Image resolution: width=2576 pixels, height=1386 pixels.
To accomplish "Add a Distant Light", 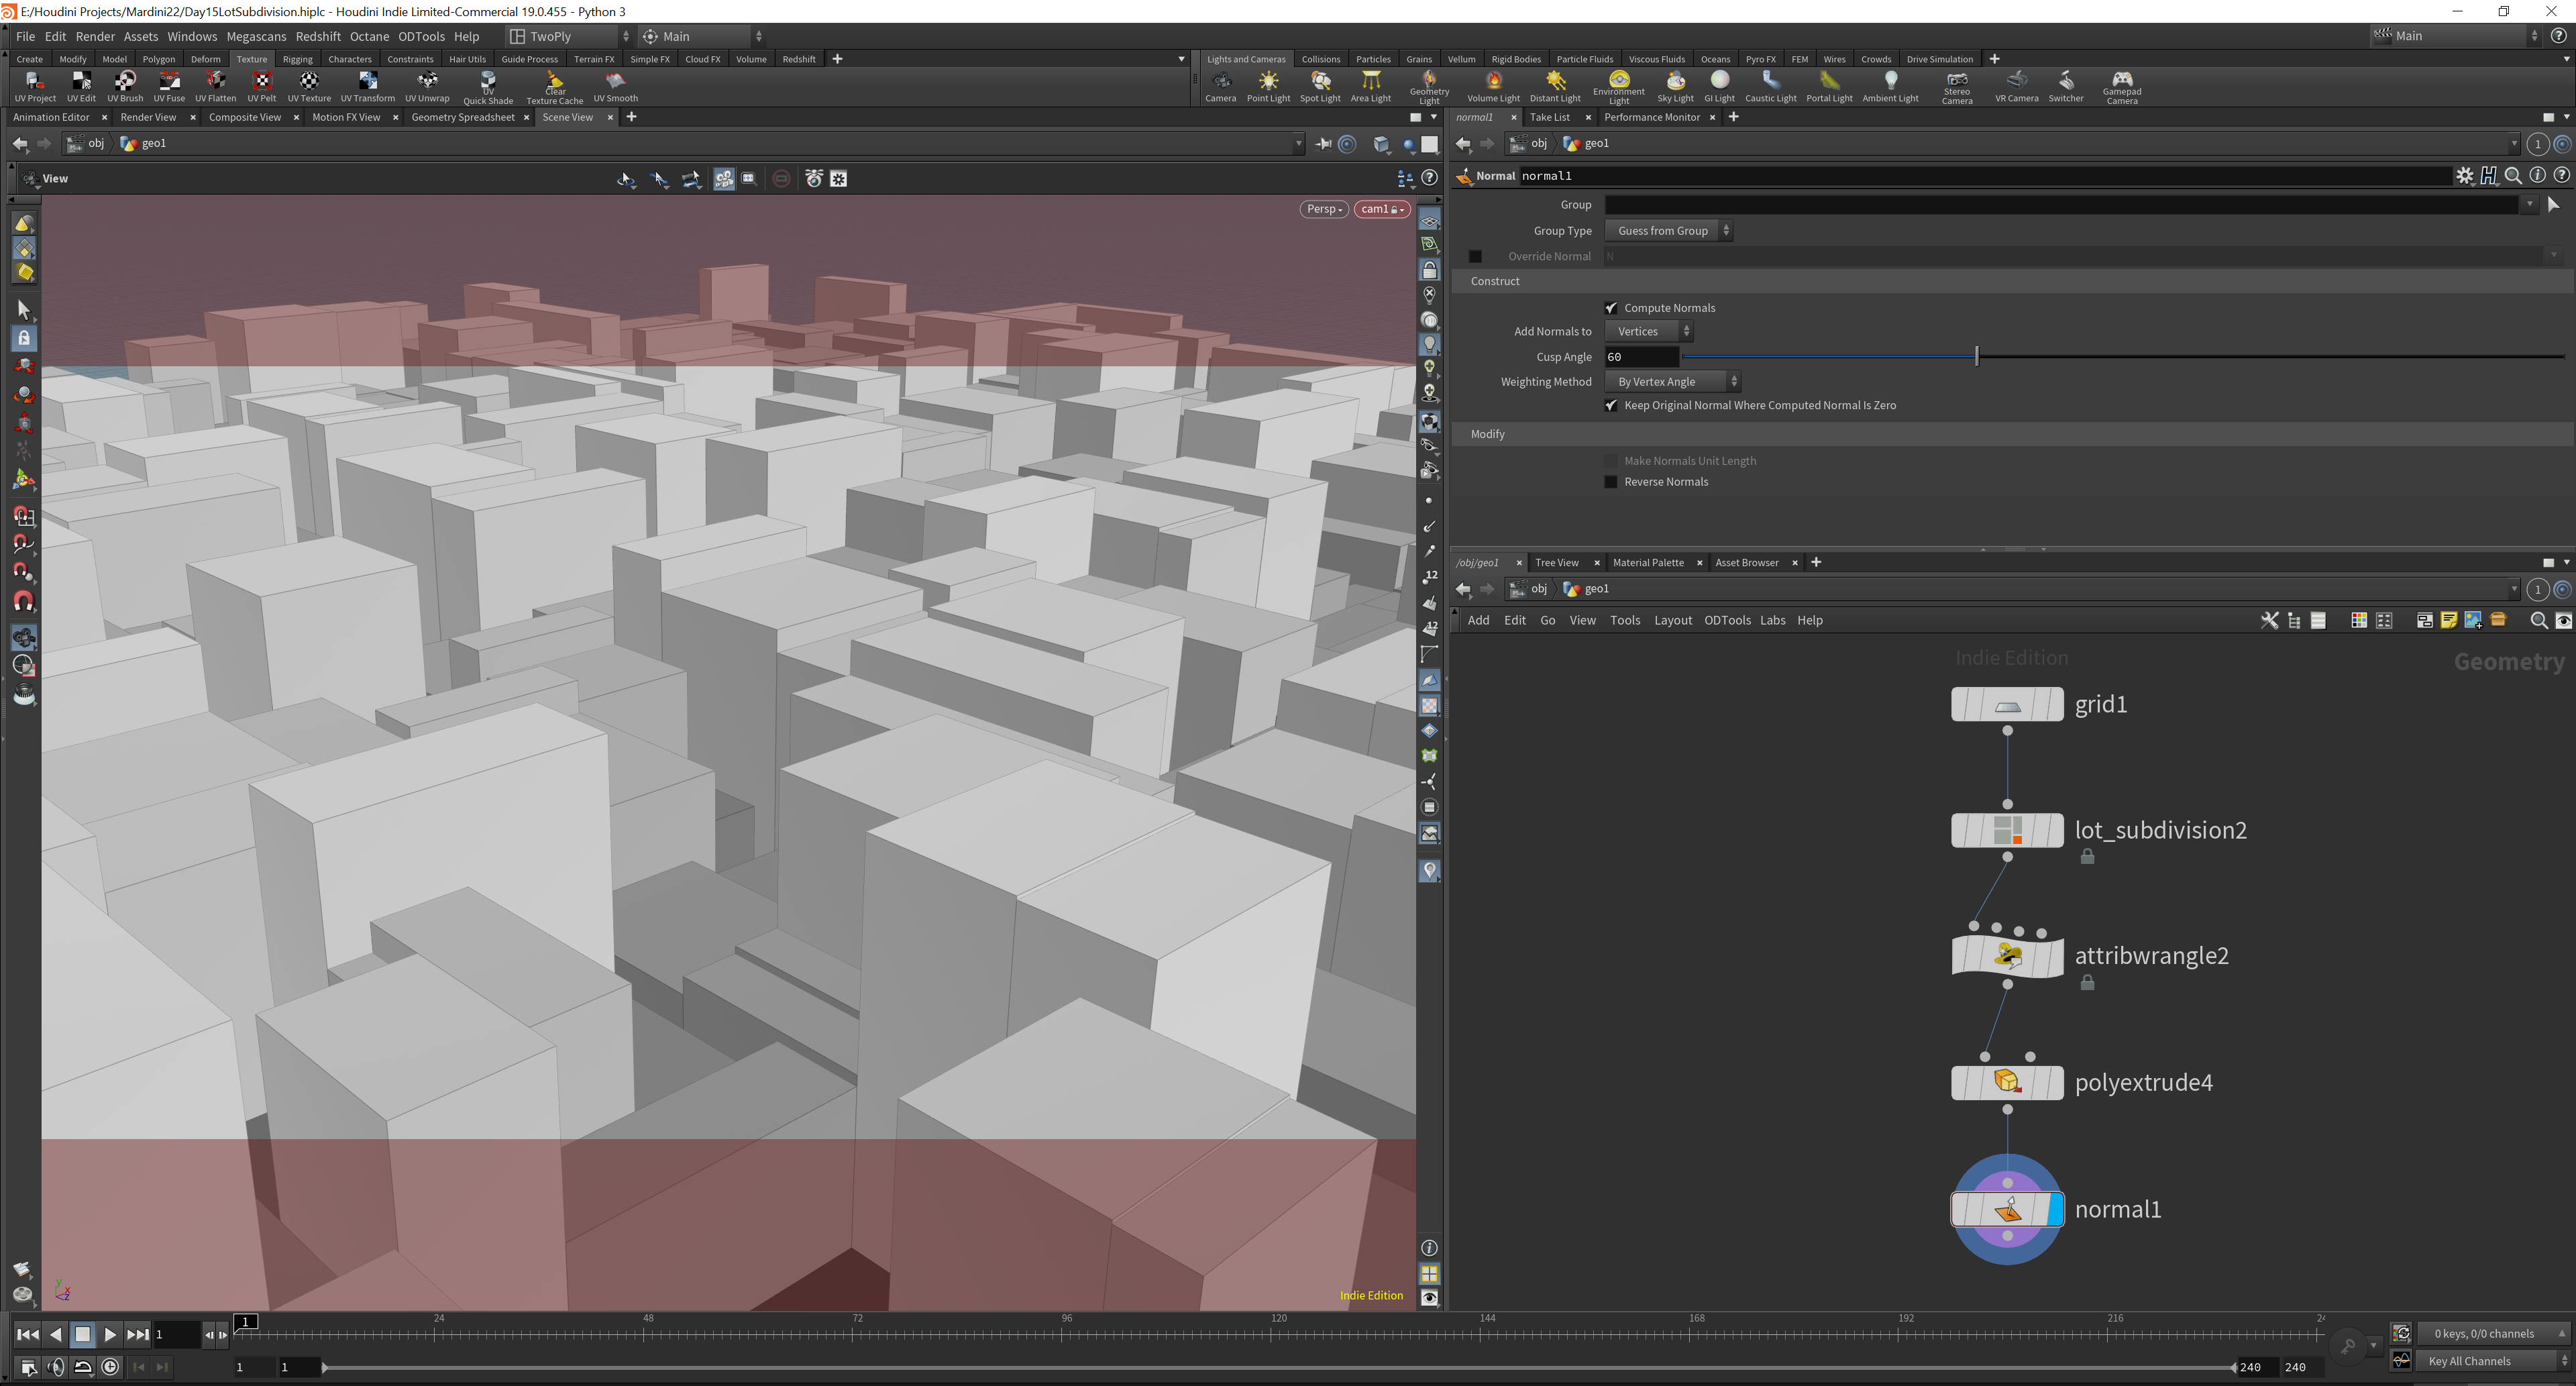I will (1555, 87).
